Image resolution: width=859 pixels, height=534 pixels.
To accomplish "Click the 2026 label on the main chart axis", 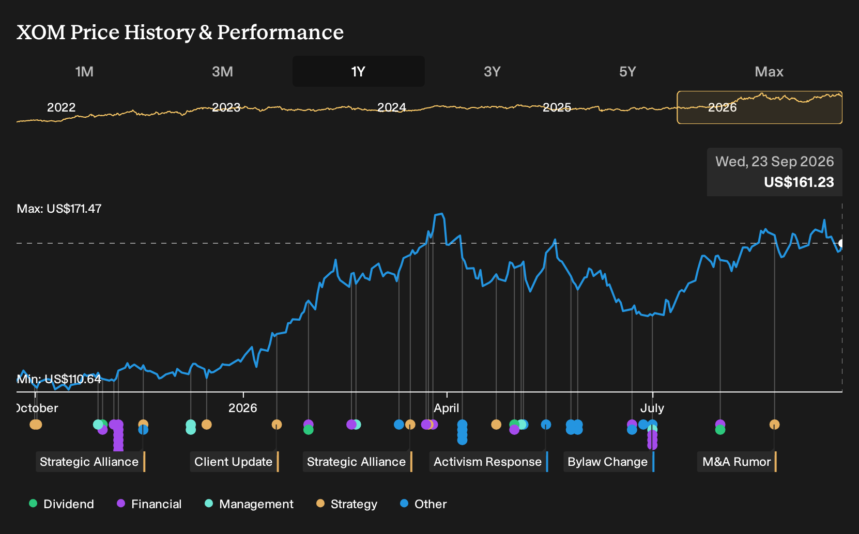I will tap(242, 408).
